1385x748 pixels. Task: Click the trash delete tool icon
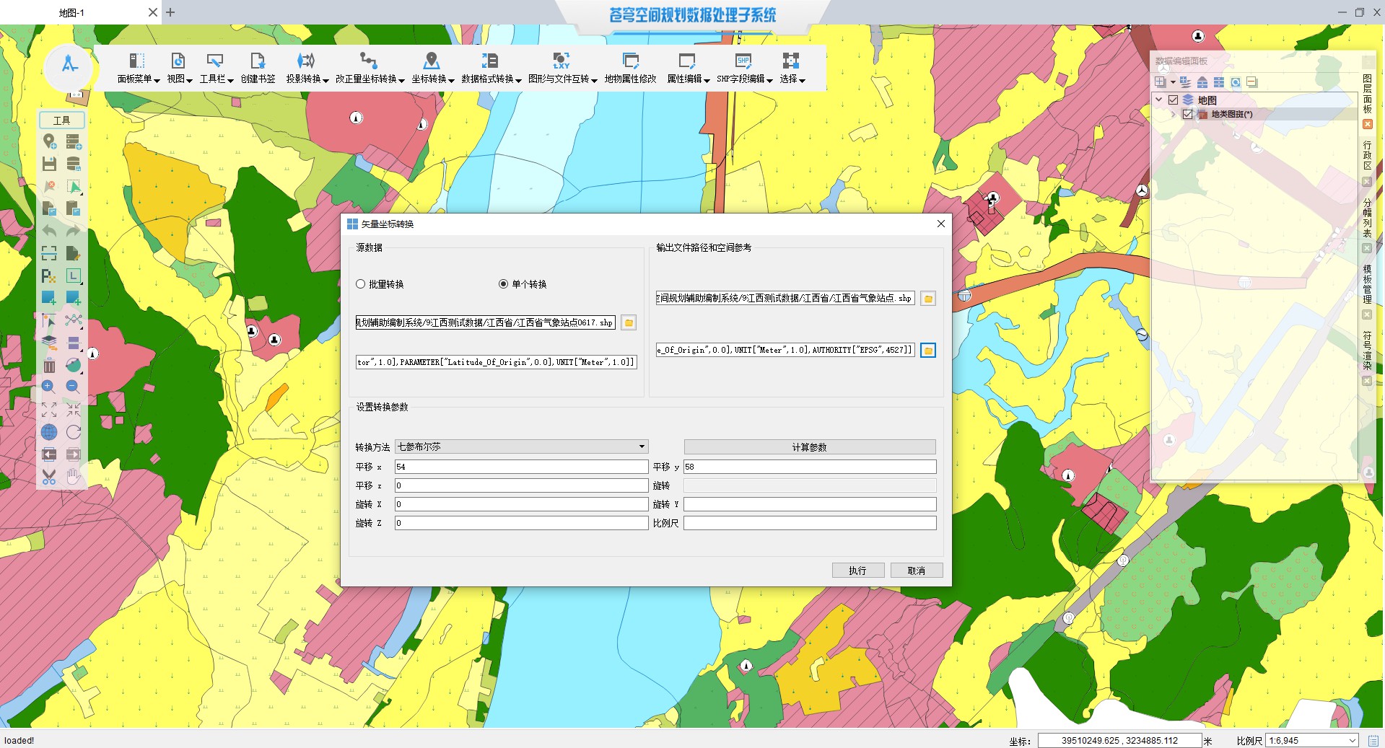click(48, 366)
